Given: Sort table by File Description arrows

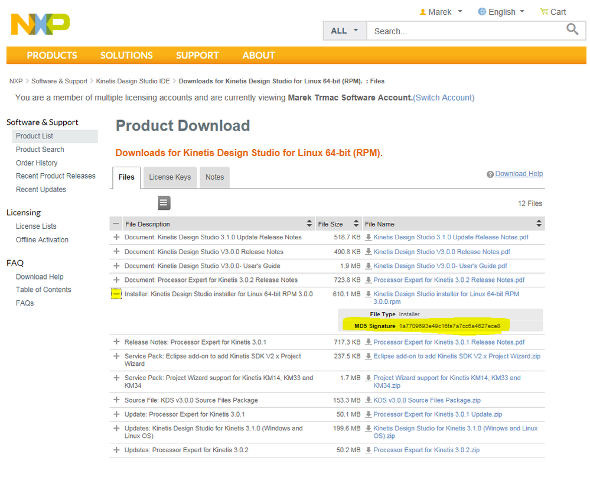Looking at the screenshot, I should [x=309, y=223].
